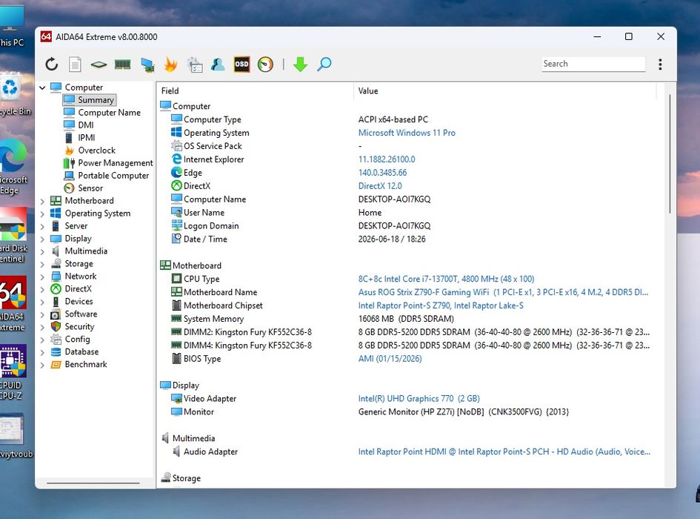This screenshot has height=519, width=700.
Task: Open the Internet Explorer version 11.1882.26100.0 link
Action: point(387,159)
